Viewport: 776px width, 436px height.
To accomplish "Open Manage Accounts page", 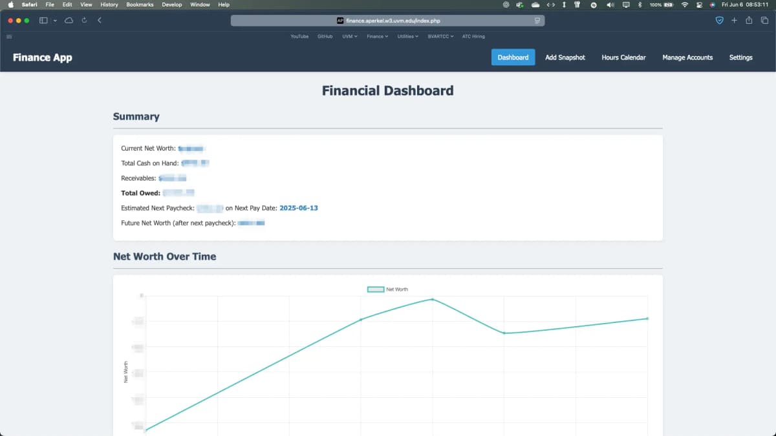I will click(687, 57).
